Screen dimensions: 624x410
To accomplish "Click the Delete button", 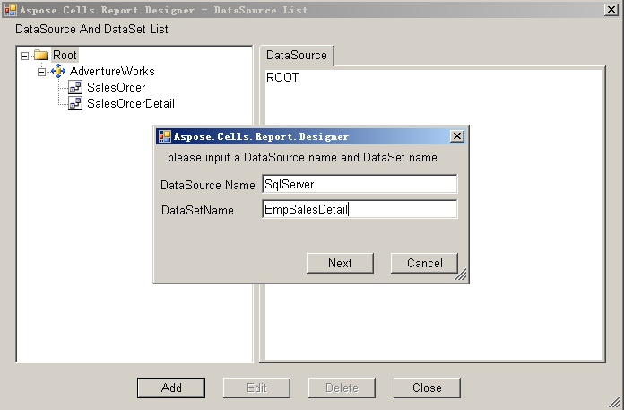I will click(x=342, y=388).
